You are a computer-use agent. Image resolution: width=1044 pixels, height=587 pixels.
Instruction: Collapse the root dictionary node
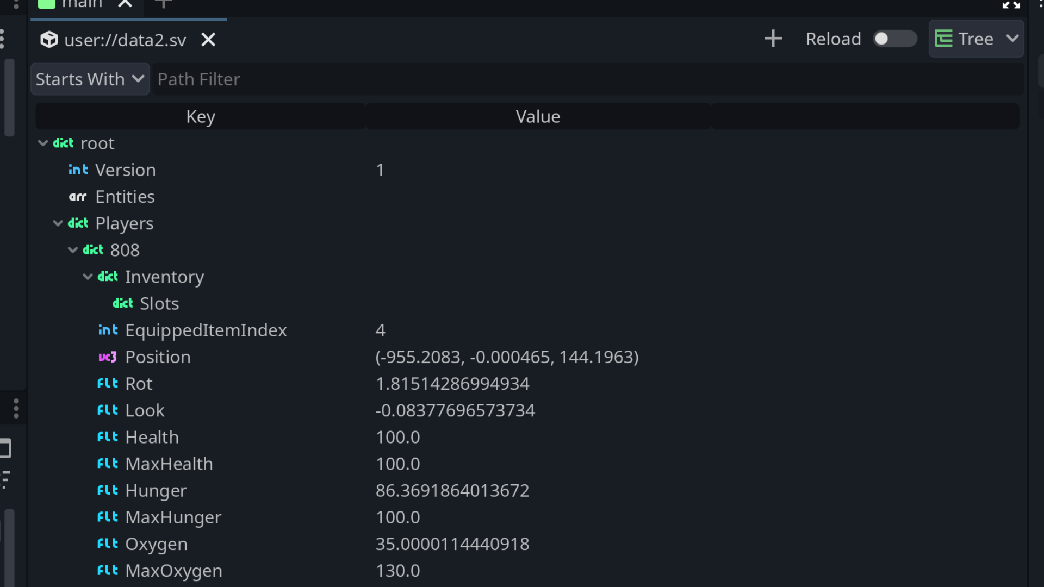43,143
